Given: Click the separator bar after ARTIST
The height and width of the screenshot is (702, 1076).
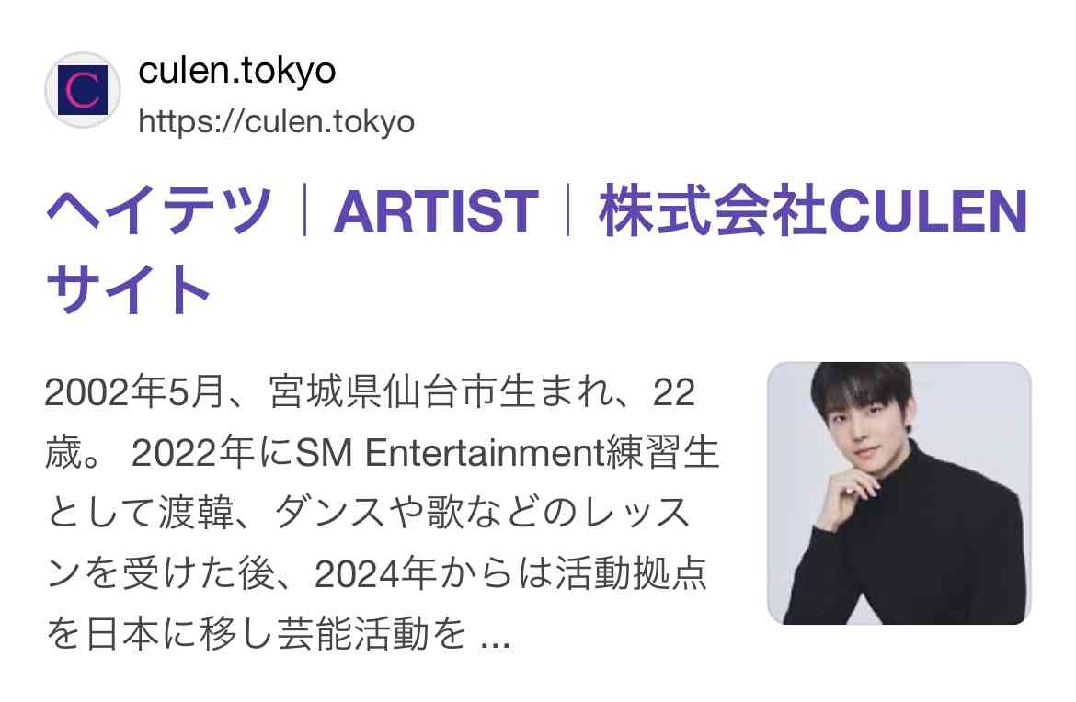Looking at the screenshot, I should pyautogui.click(x=568, y=210).
